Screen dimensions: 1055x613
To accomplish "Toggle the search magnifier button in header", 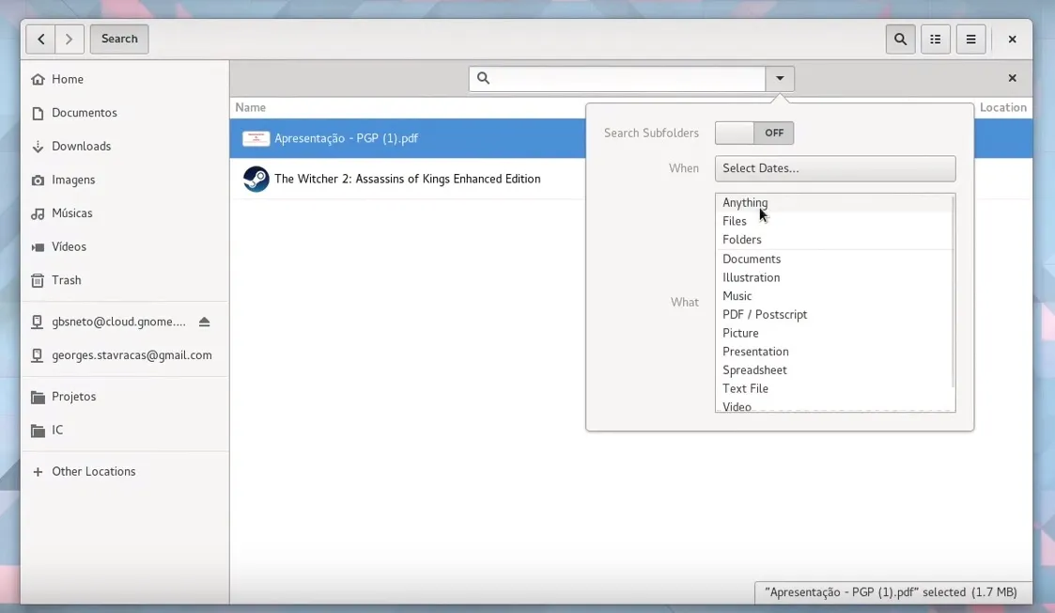I will tap(900, 39).
